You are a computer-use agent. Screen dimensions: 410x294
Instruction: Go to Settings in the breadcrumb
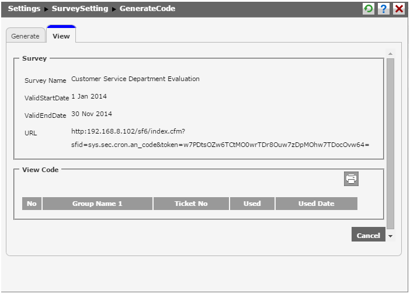(24, 9)
